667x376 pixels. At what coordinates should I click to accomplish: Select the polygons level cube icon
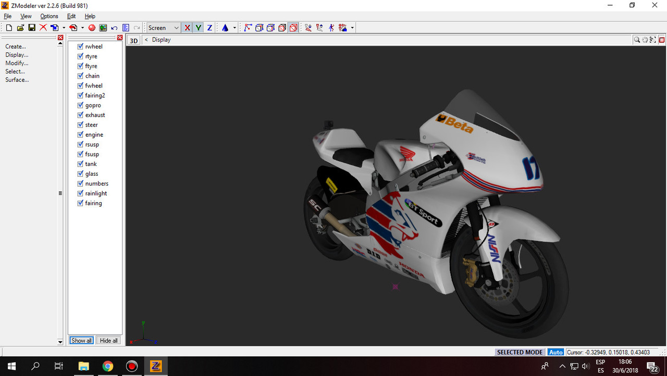coord(270,28)
